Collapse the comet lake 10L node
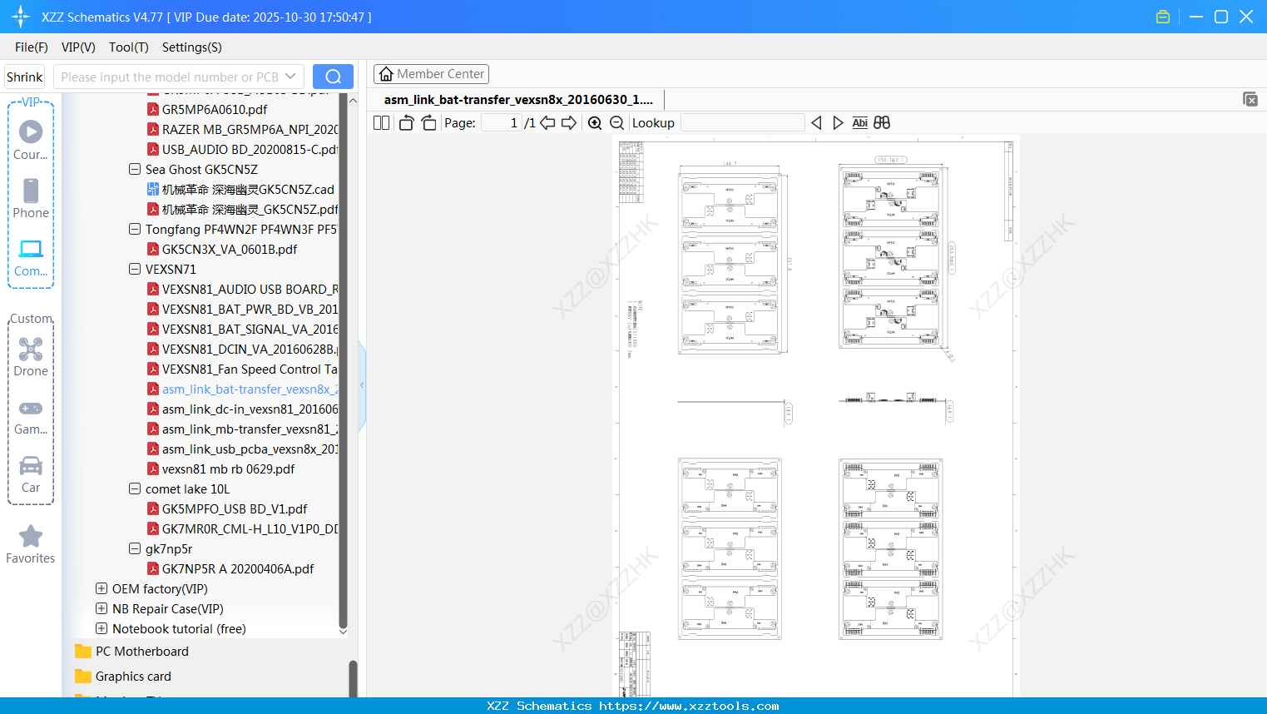 click(135, 488)
